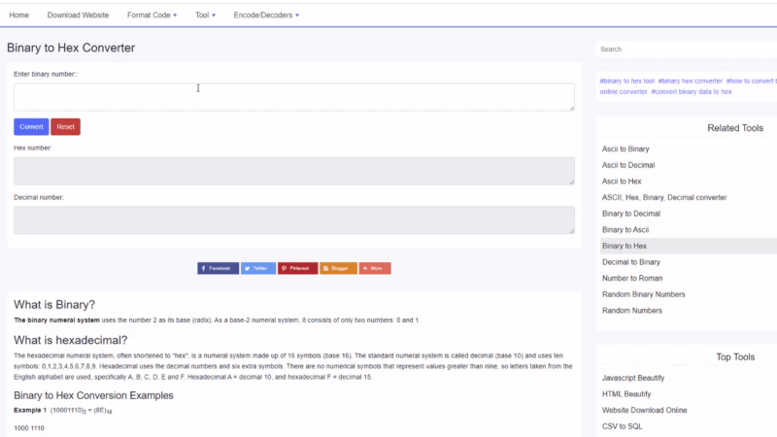The height and width of the screenshot is (437, 777).
Task: Expand the Encode/Decoders menu
Action: (x=266, y=16)
